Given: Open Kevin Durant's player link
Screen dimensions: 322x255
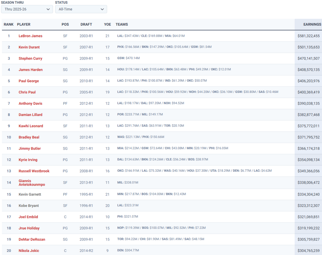Looking at the screenshot, I should 29,47.
